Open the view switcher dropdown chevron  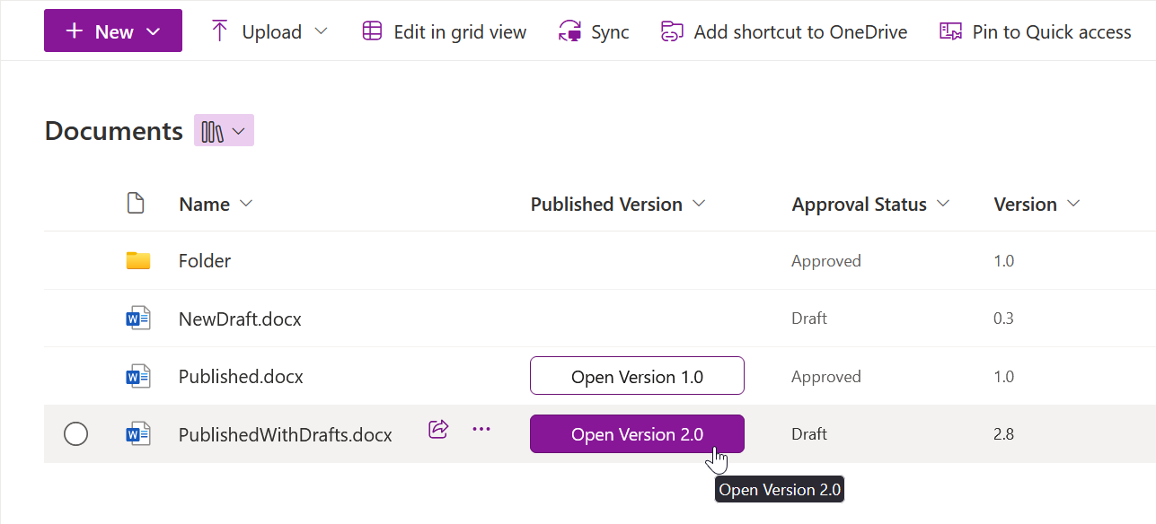[x=239, y=131]
